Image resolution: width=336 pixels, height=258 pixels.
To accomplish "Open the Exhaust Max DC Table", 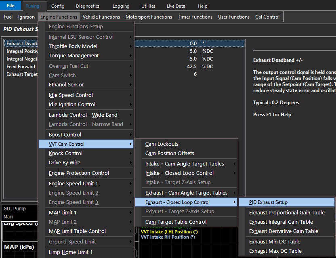I will pyautogui.click(x=287, y=251).
